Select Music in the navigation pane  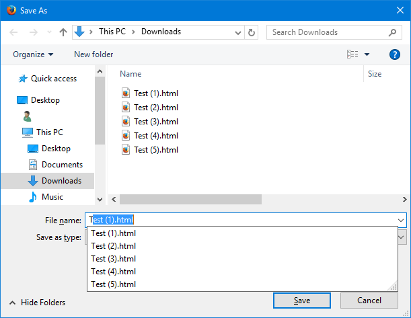coord(46,197)
